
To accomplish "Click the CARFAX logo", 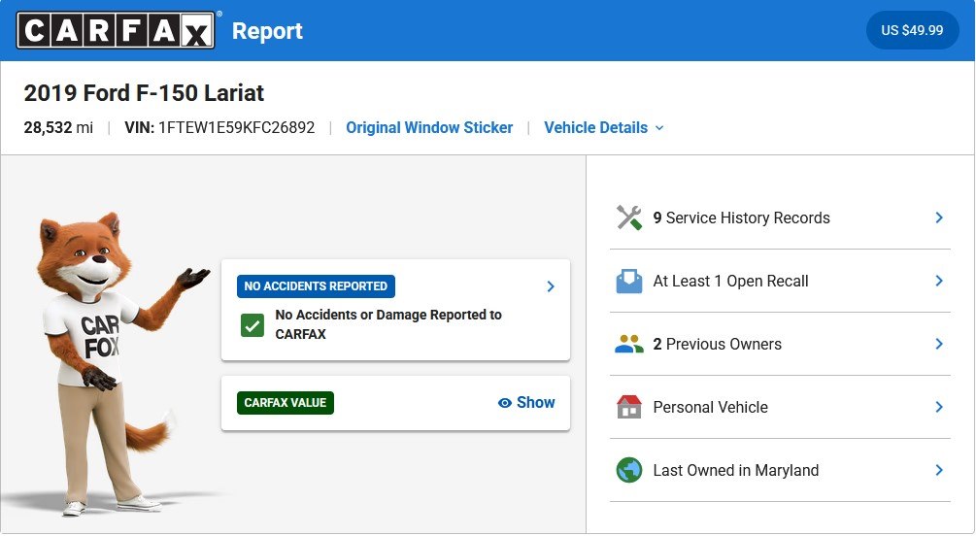I will (116, 30).
